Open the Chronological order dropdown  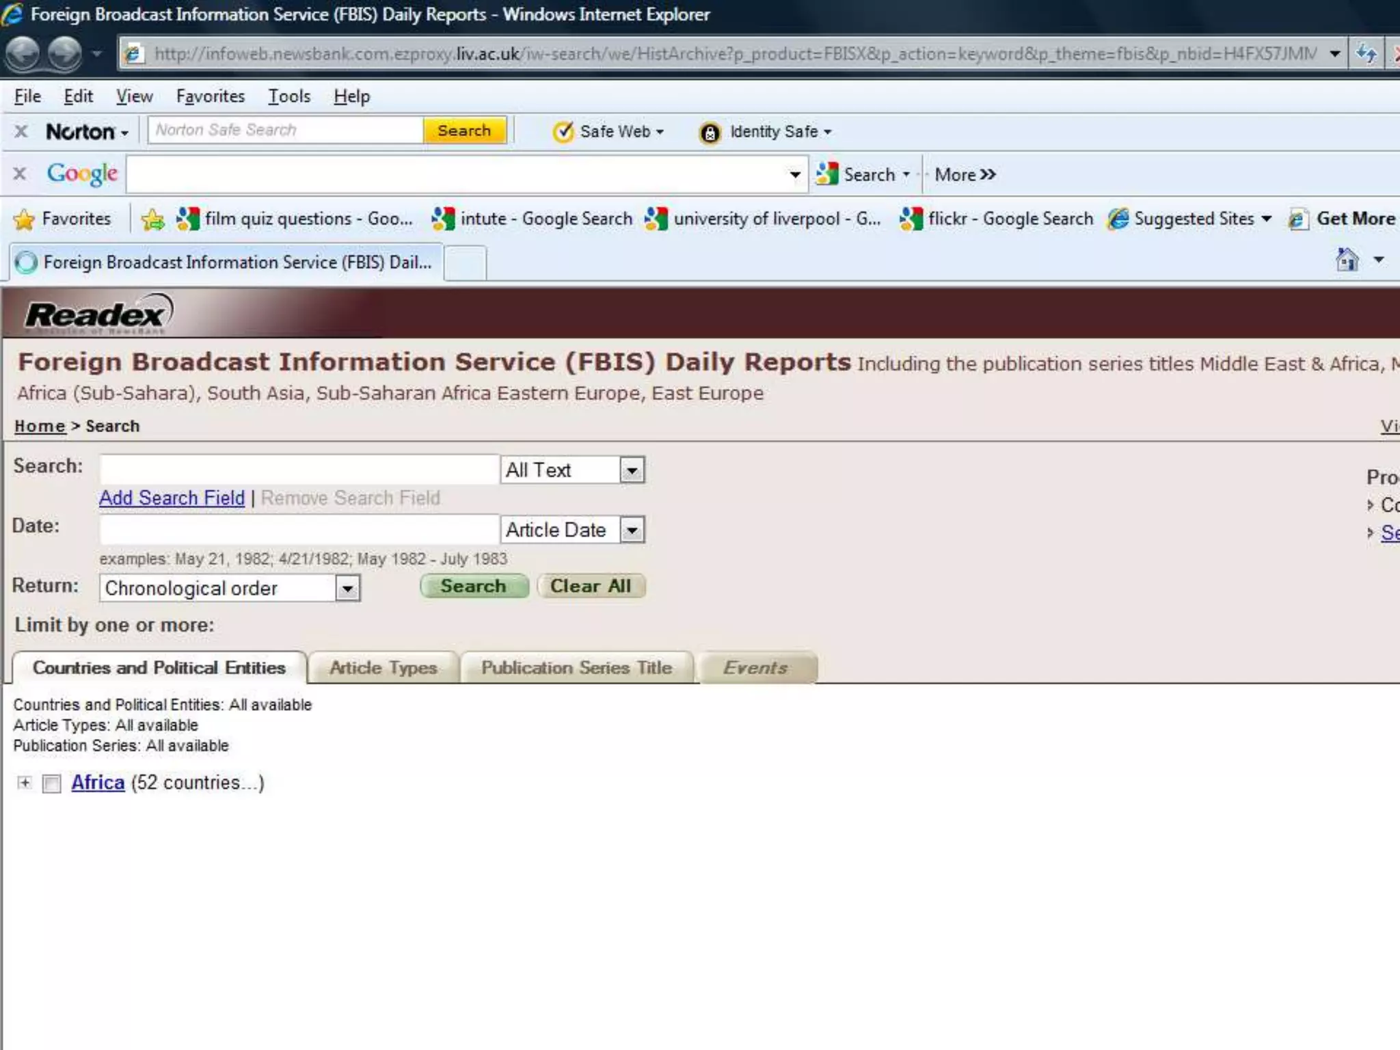347,589
